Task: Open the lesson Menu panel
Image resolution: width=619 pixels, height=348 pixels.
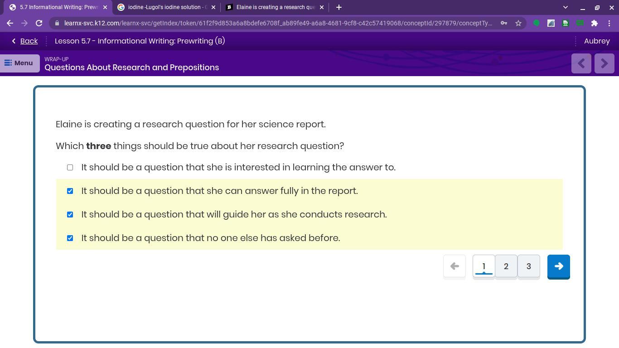Action: [x=19, y=63]
